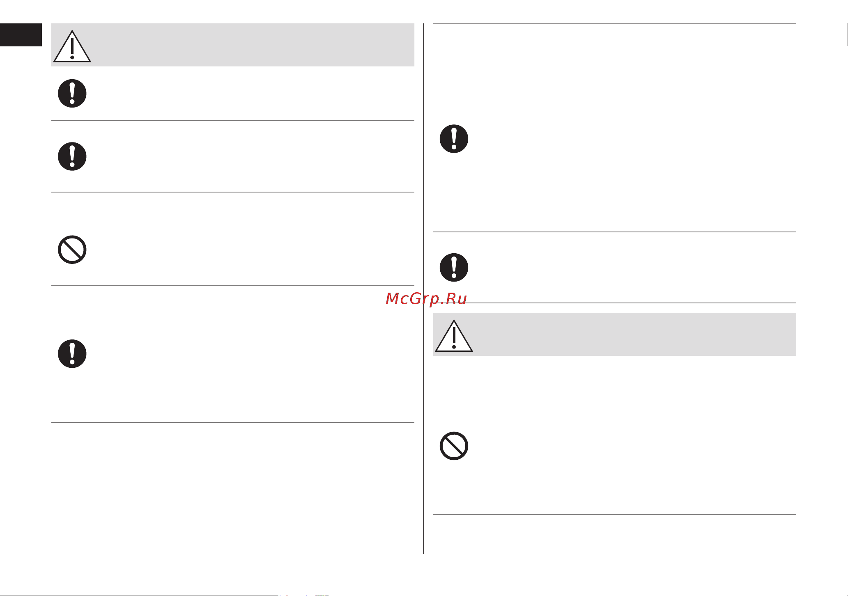Click the prohibition circle in the left column
Viewport: 848px width, 596px height.
pyautogui.click(x=72, y=250)
